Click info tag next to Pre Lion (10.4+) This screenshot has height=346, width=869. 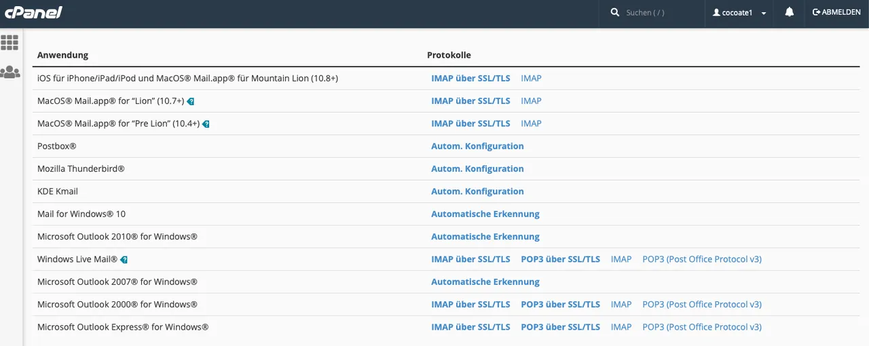[206, 124]
